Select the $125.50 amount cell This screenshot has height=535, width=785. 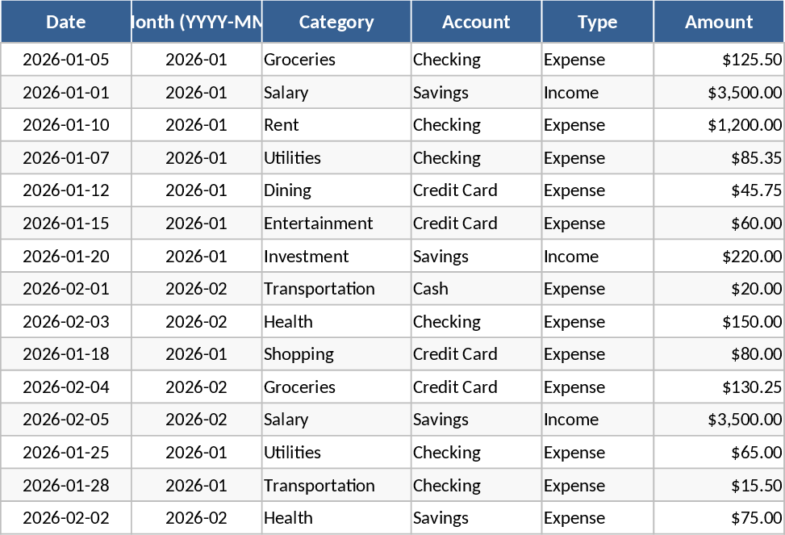pyautogui.click(x=719, y=60)
